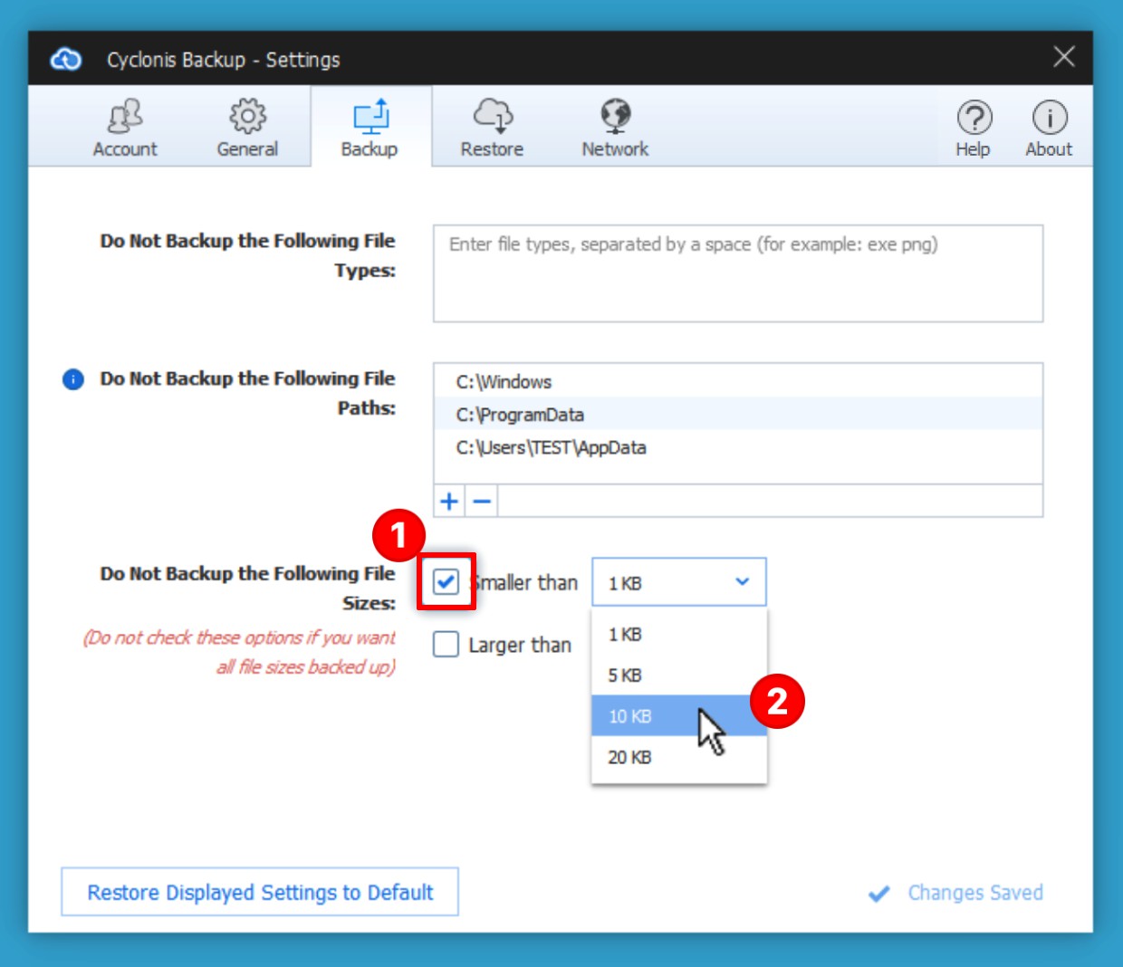Collapse the Smaller than size dropdown

coord(742,582)
